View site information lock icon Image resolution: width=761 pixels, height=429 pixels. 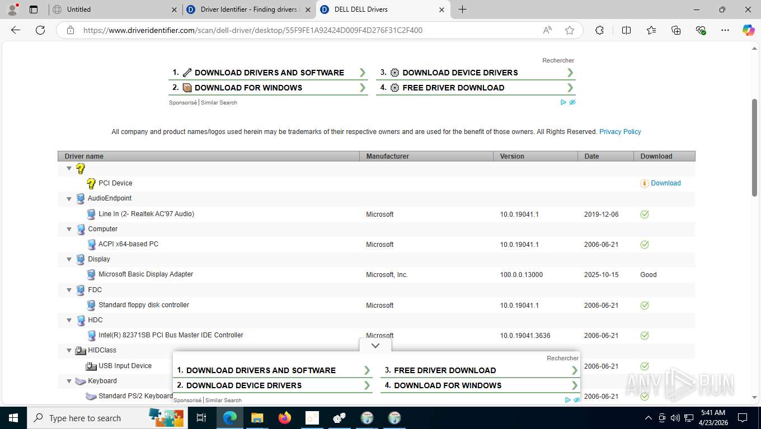coord(71,30)
